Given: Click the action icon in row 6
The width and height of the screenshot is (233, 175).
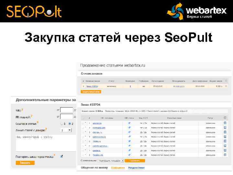Looking at the screenshot, I should point(225,146).
